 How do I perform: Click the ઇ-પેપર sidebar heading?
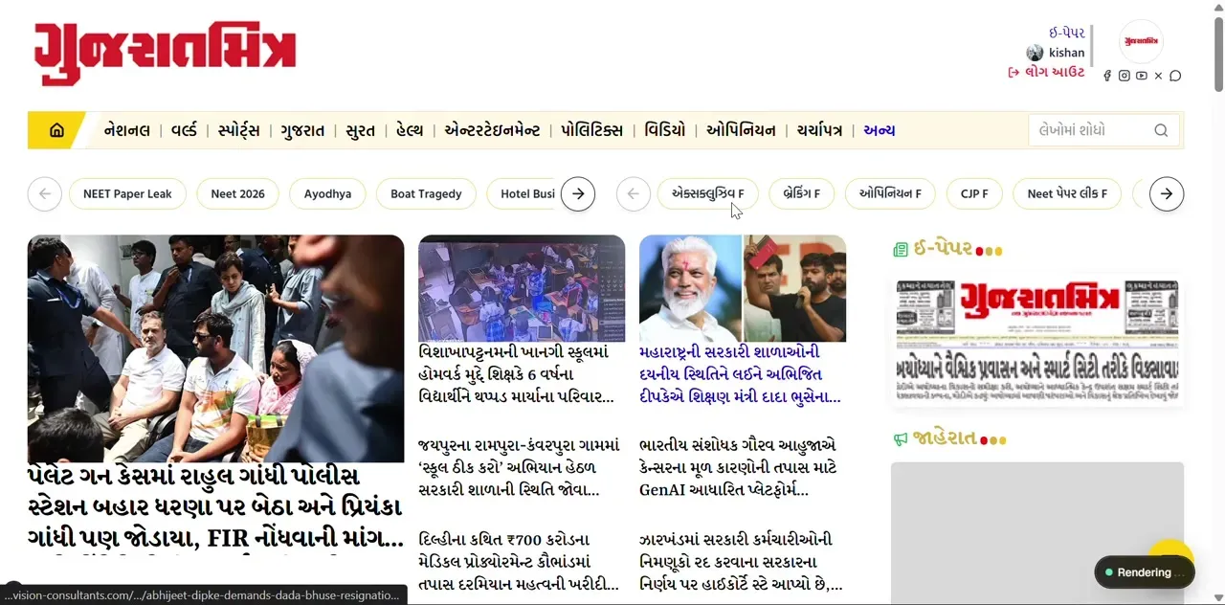(943, 250)
